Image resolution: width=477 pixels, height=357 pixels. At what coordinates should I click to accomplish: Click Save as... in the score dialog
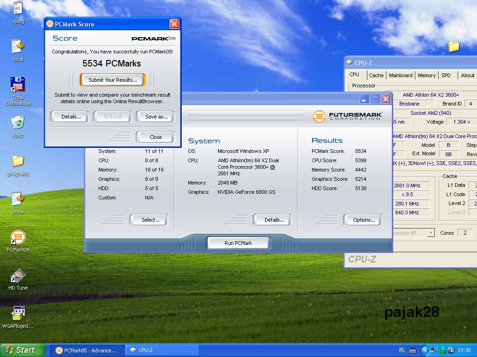click(156, 117)
